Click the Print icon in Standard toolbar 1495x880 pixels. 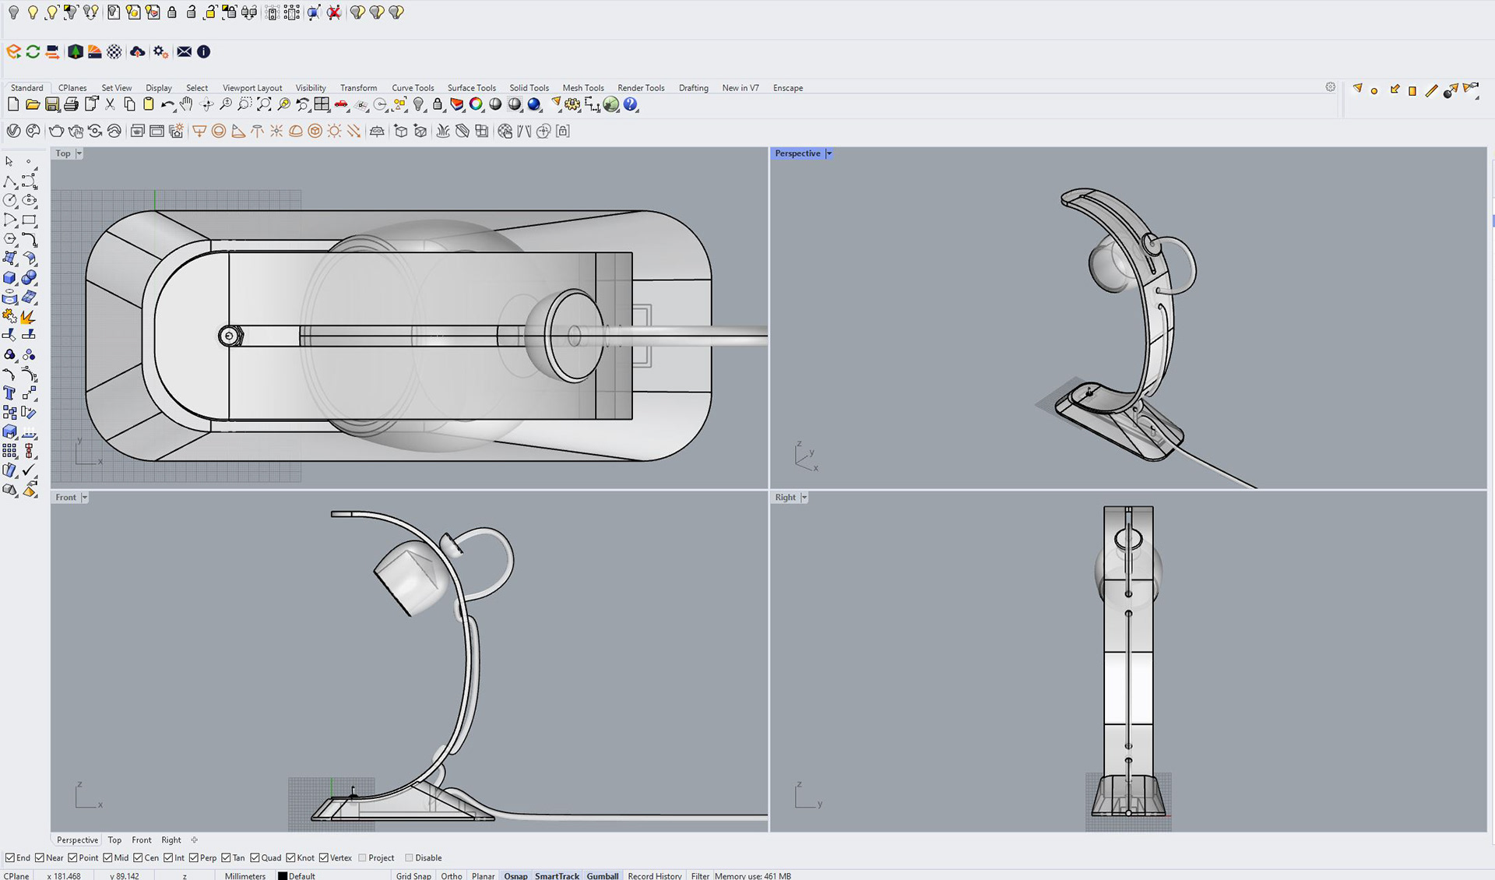coord(71,104)
